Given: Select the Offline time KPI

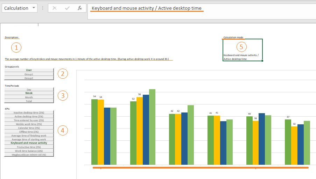Looking at the screenshot, I should click(x=29, y=132).
